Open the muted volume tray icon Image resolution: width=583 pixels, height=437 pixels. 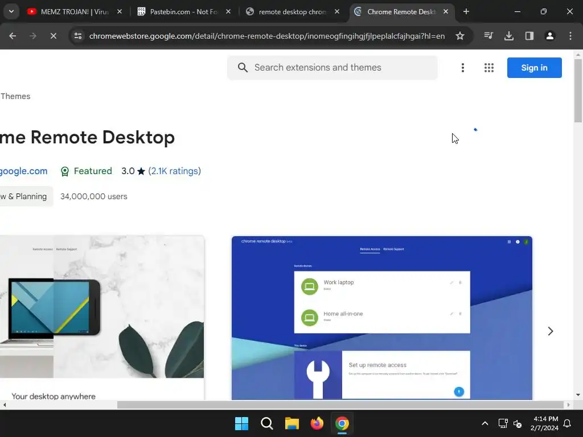pyautogui.click(x=517, y=423)
